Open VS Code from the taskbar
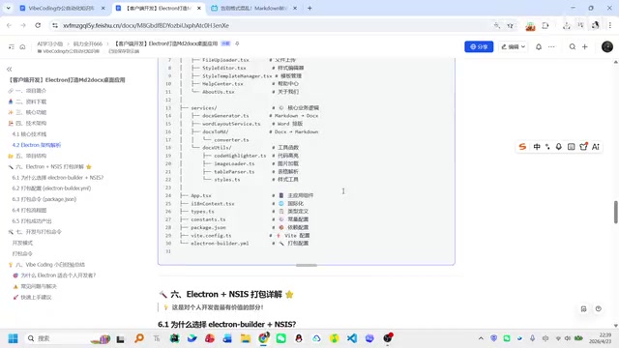The height and width of the screenshot is (348, 619). [x=352, y=338]
